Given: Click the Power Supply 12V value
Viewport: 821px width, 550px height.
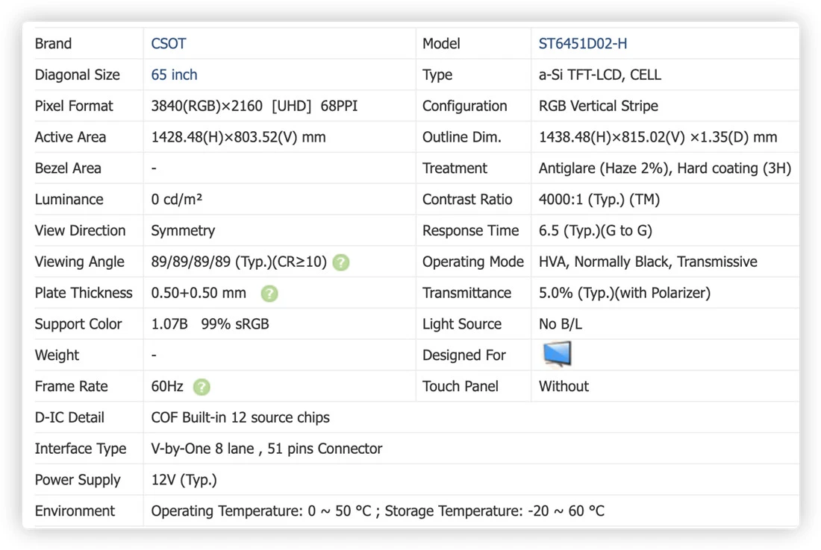Looking at the screenshot, I should point(184,480).
